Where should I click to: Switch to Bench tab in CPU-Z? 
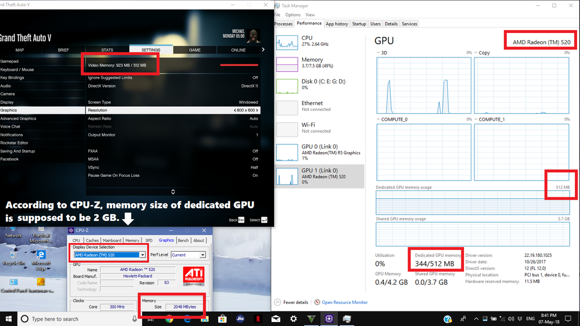coord(183,240)
